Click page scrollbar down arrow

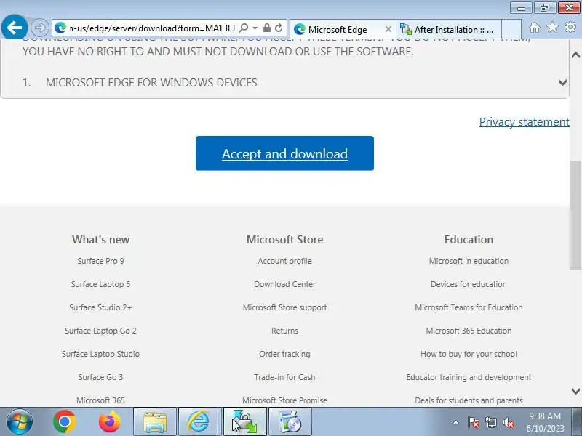pos(575,391)
